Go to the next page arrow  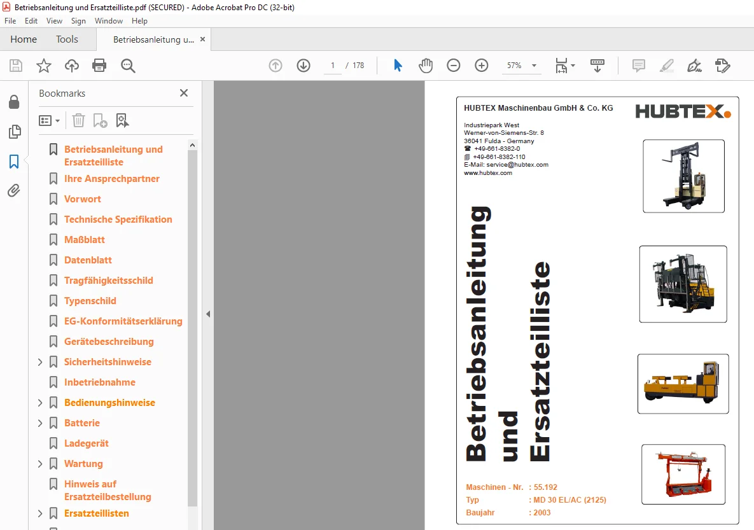[x=304, y=66]
